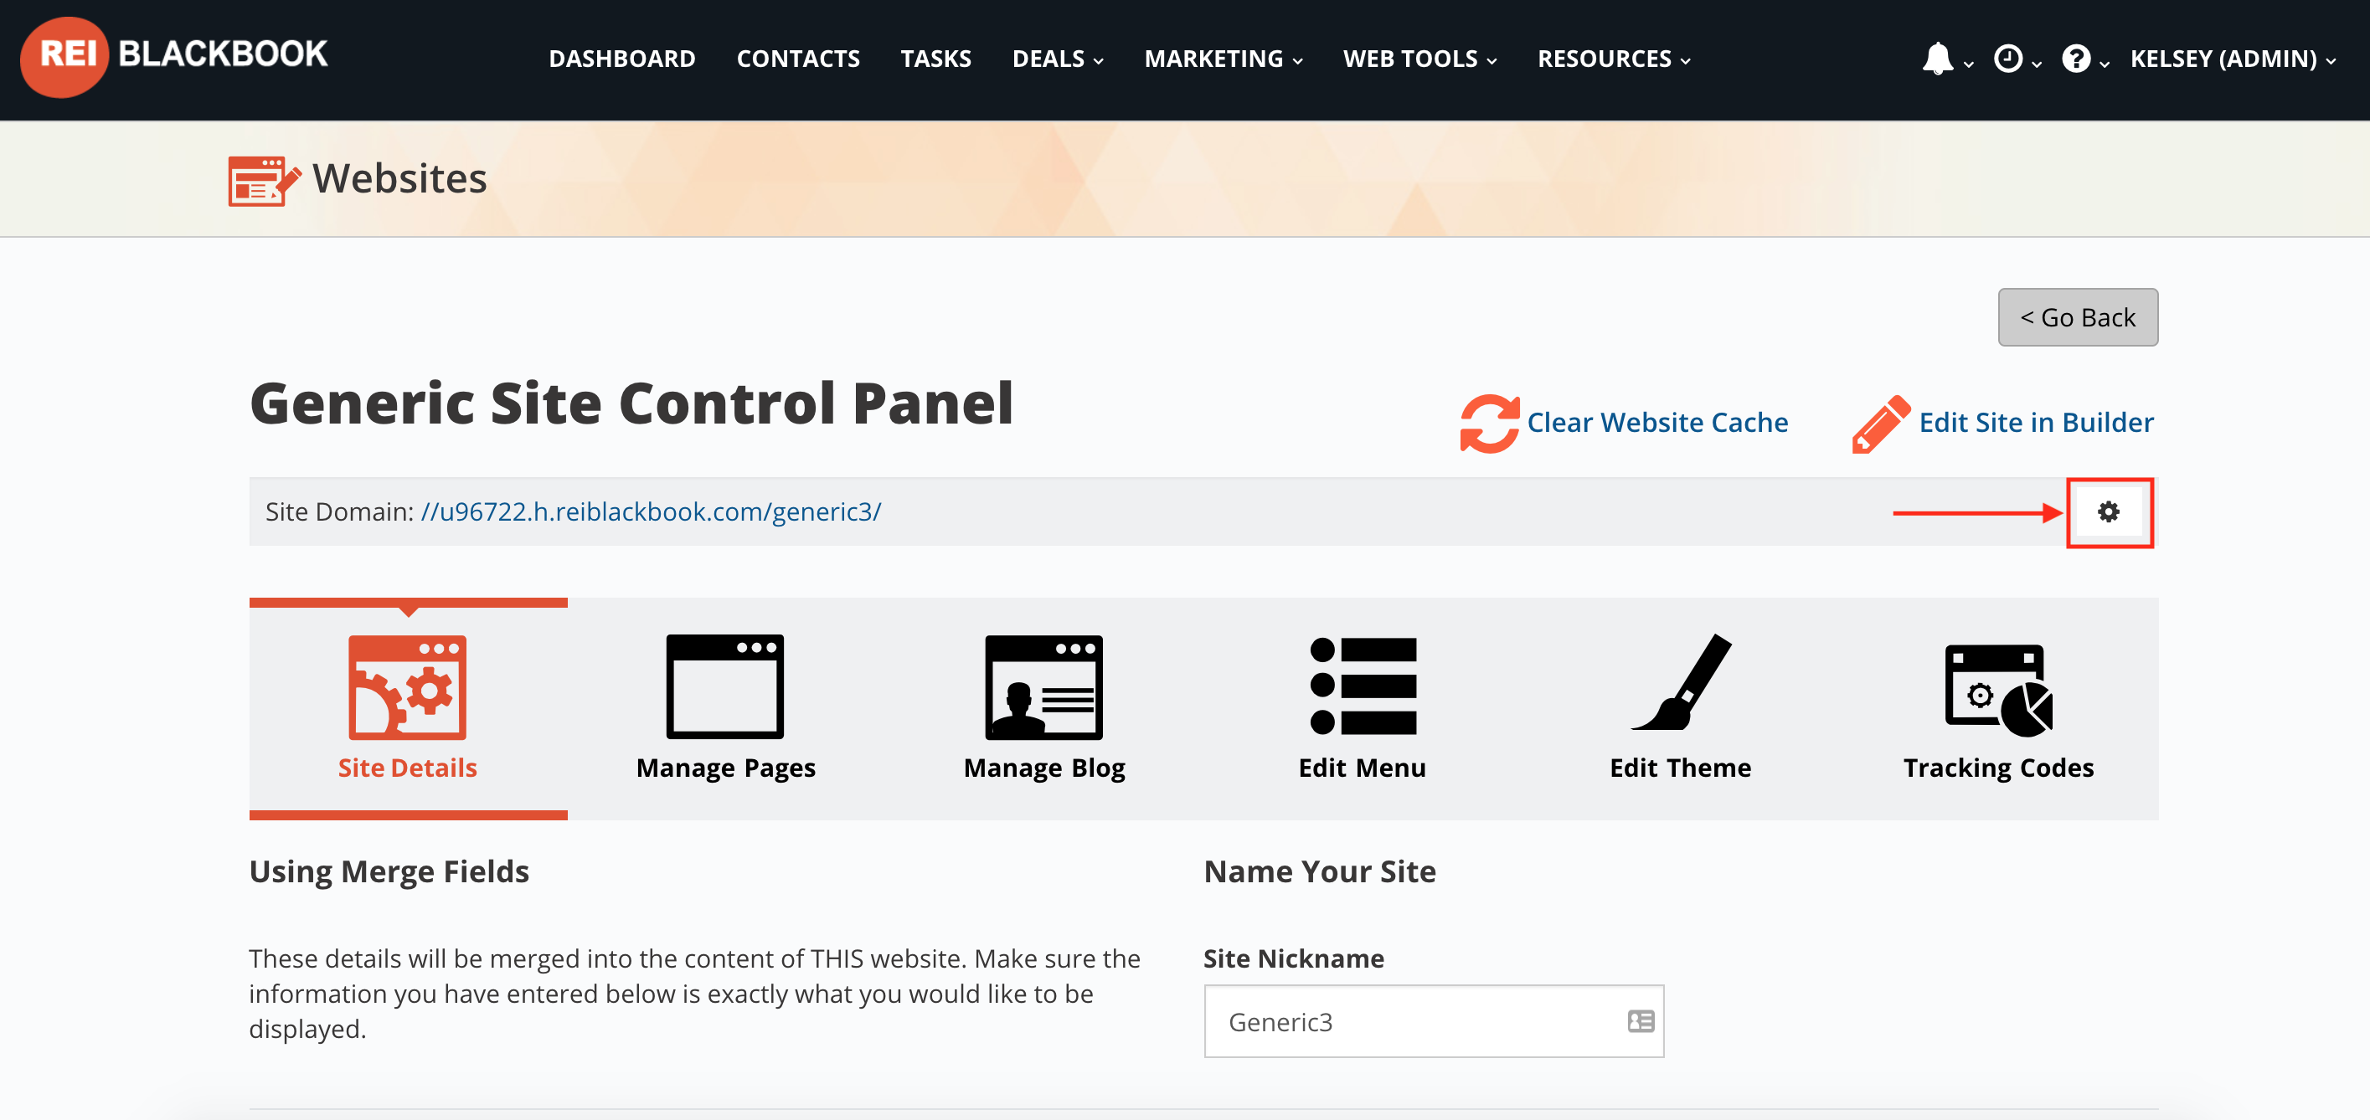Image resolution: width=2370 pixels, height=1120 pixels.
Task: Click the Go Back button
Action: pos(2078,317)
